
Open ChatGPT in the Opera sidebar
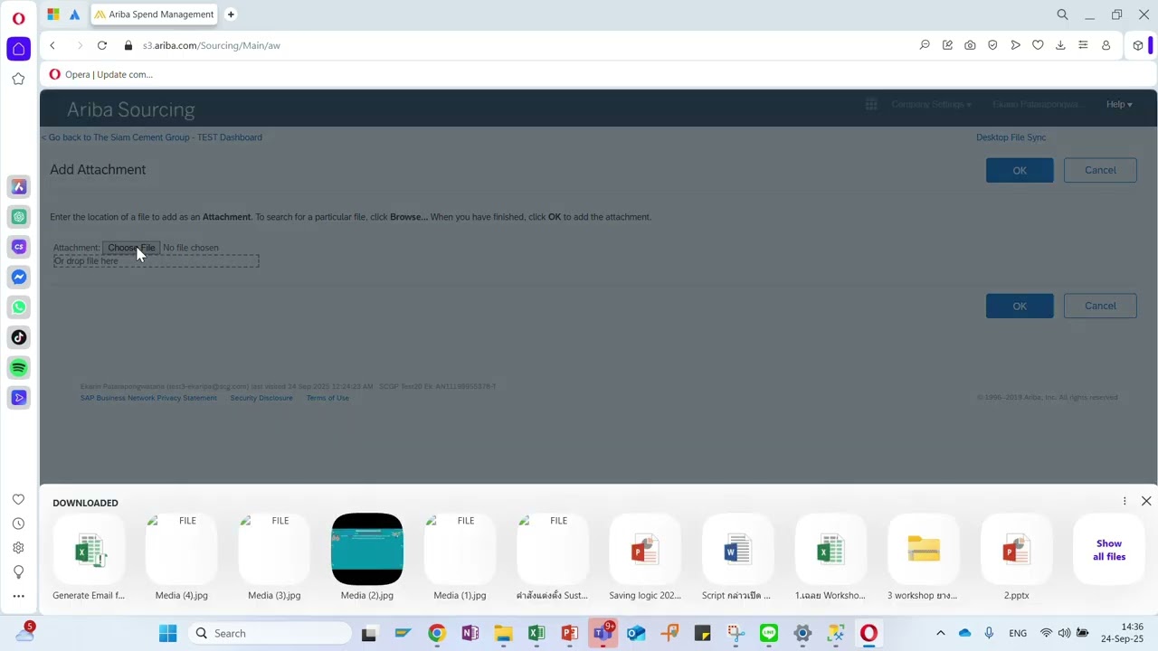[19, 217]
